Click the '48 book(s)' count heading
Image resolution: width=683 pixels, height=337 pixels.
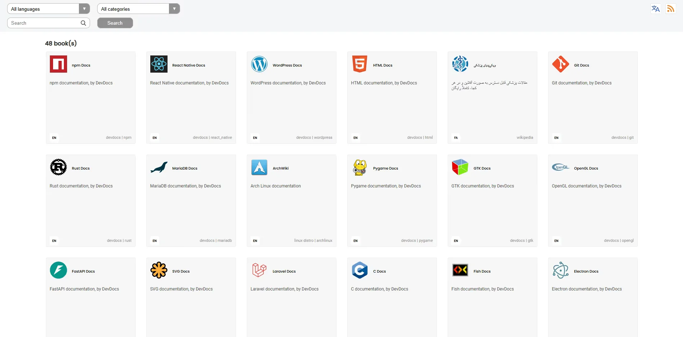click(61, 43)
